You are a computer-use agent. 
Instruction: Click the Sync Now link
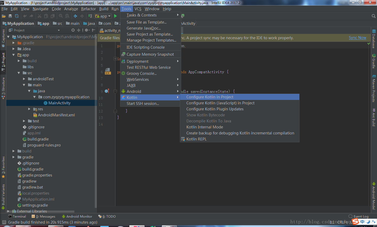(357, 38)
